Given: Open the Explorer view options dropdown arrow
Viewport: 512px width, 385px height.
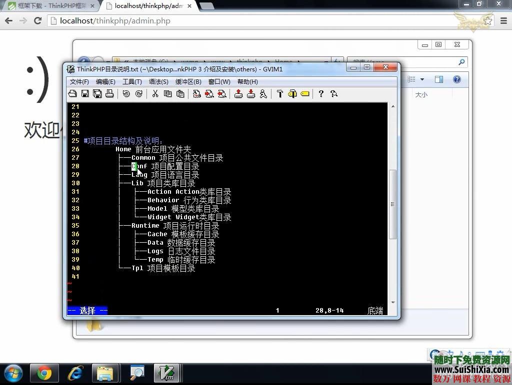Looking at the screenshot, I should click(422, 79).
